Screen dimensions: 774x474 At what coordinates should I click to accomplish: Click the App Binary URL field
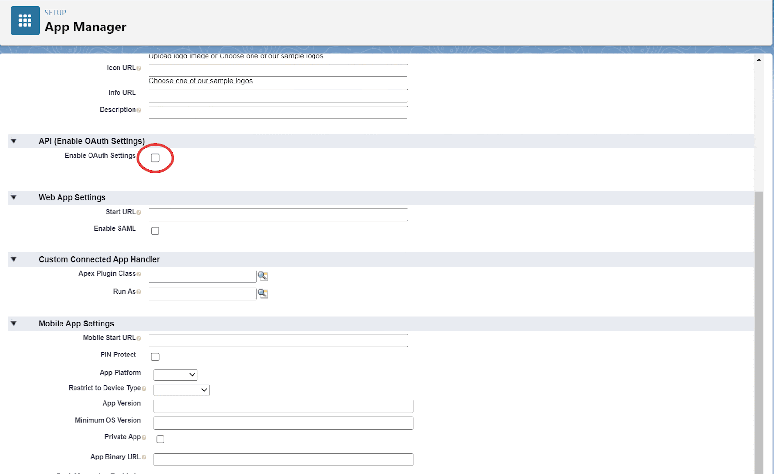pyautogui.click(x=283, y=459)
